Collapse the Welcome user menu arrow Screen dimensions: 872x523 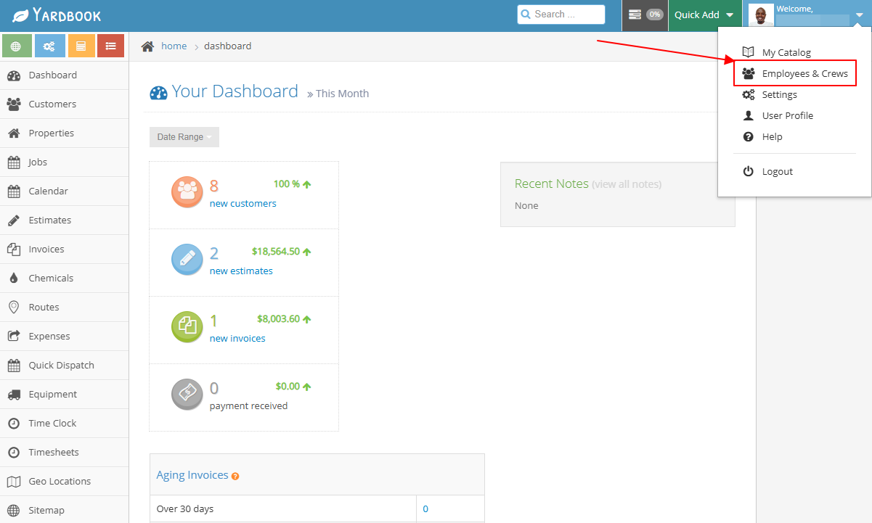coord(859,15)
